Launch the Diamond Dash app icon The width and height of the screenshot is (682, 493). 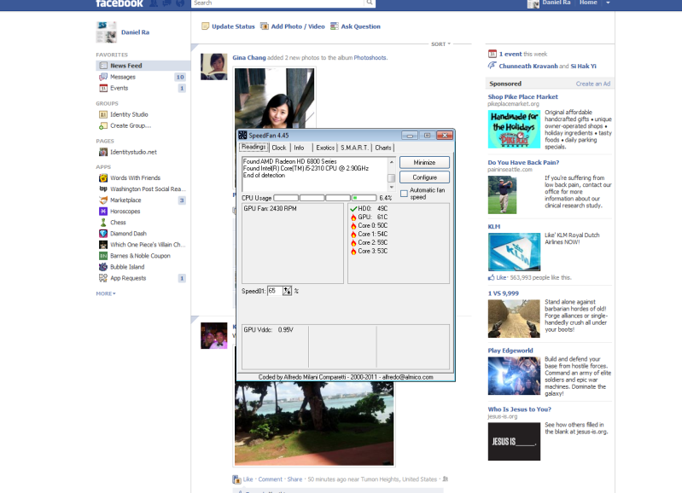[103, 234]
